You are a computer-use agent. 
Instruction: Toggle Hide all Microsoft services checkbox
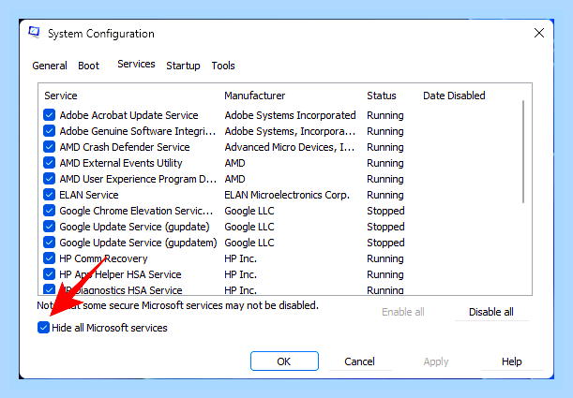coord(43,327)
